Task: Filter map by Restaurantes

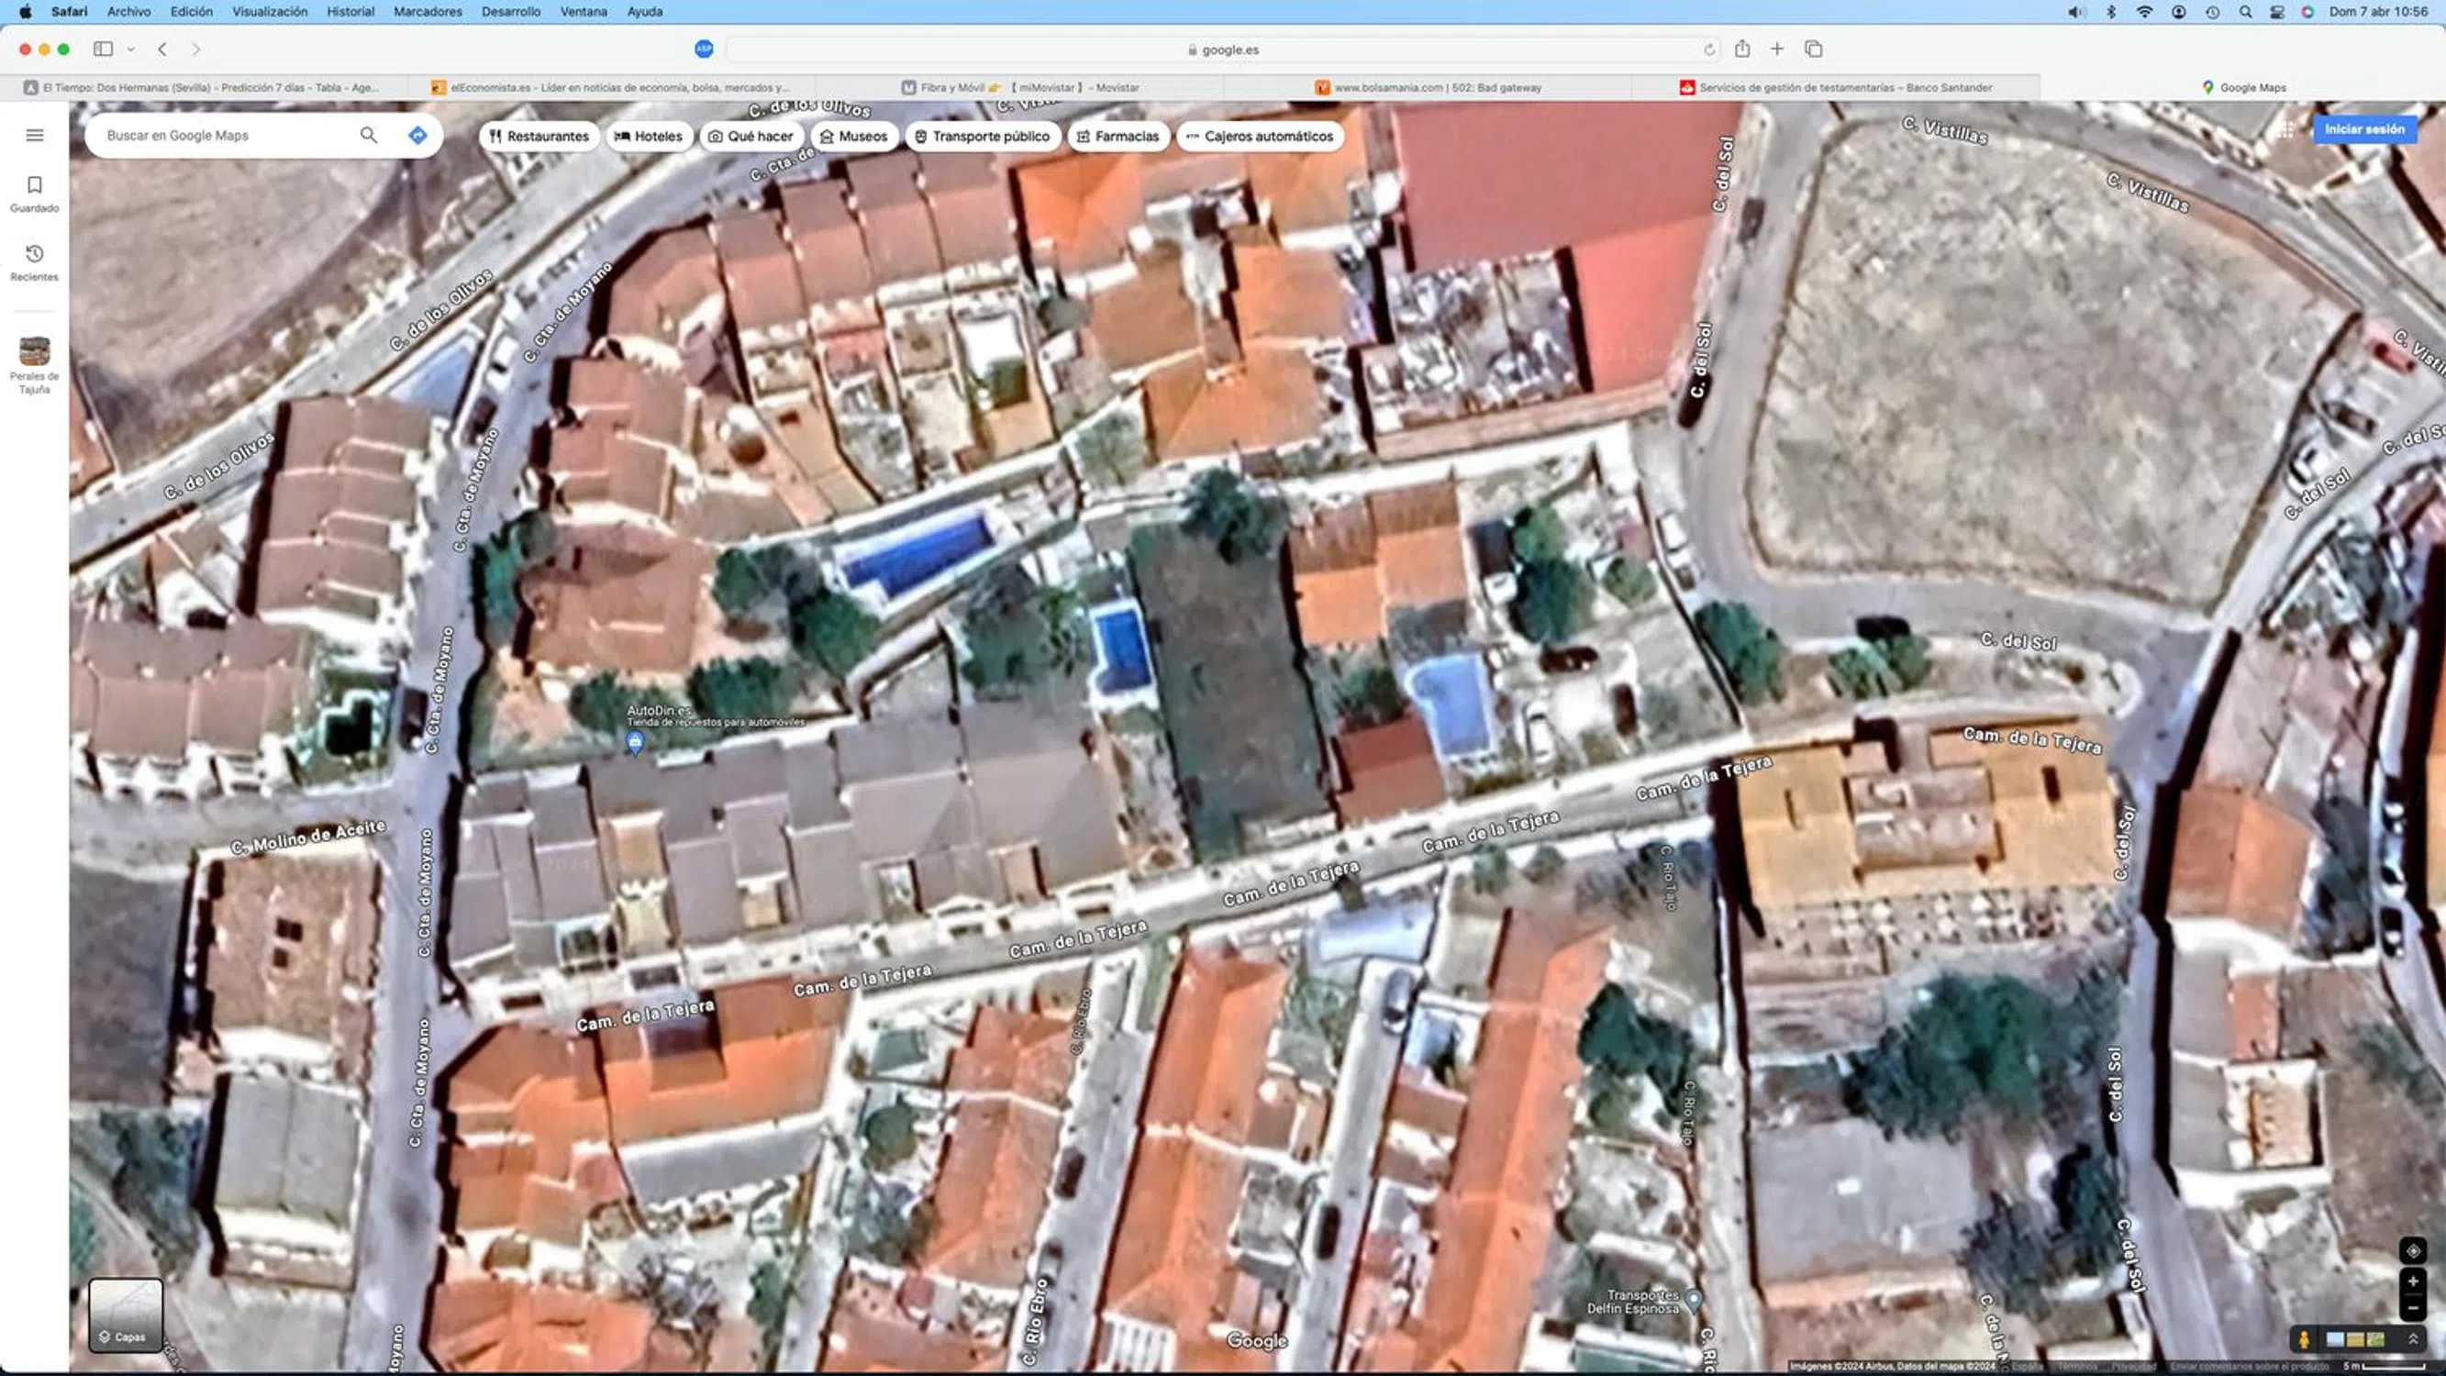Action: (539, 136)
